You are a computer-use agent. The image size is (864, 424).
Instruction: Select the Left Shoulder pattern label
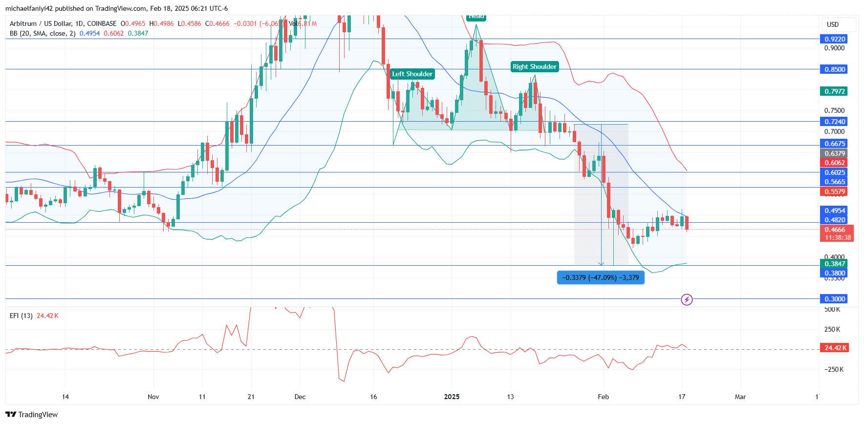coord(412,74)
